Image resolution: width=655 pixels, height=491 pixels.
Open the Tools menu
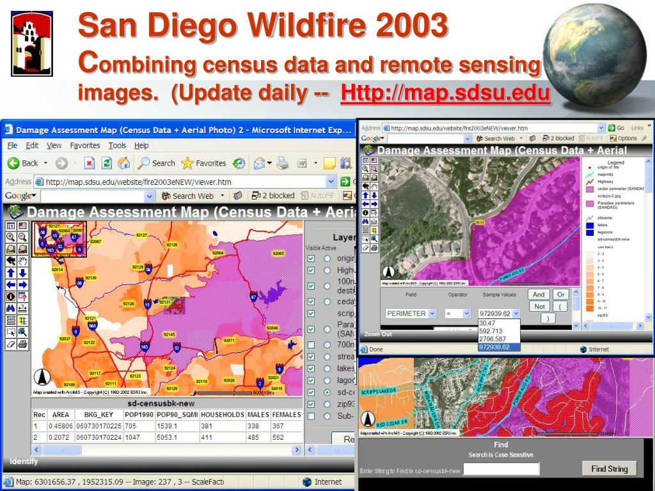(x=118, y=145)
